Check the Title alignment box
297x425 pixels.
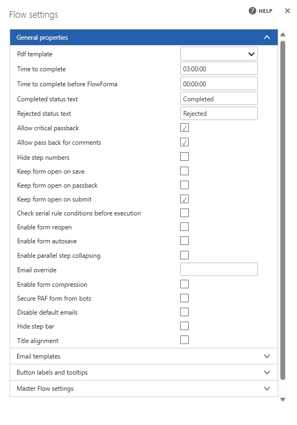click(x=184, y=340)
